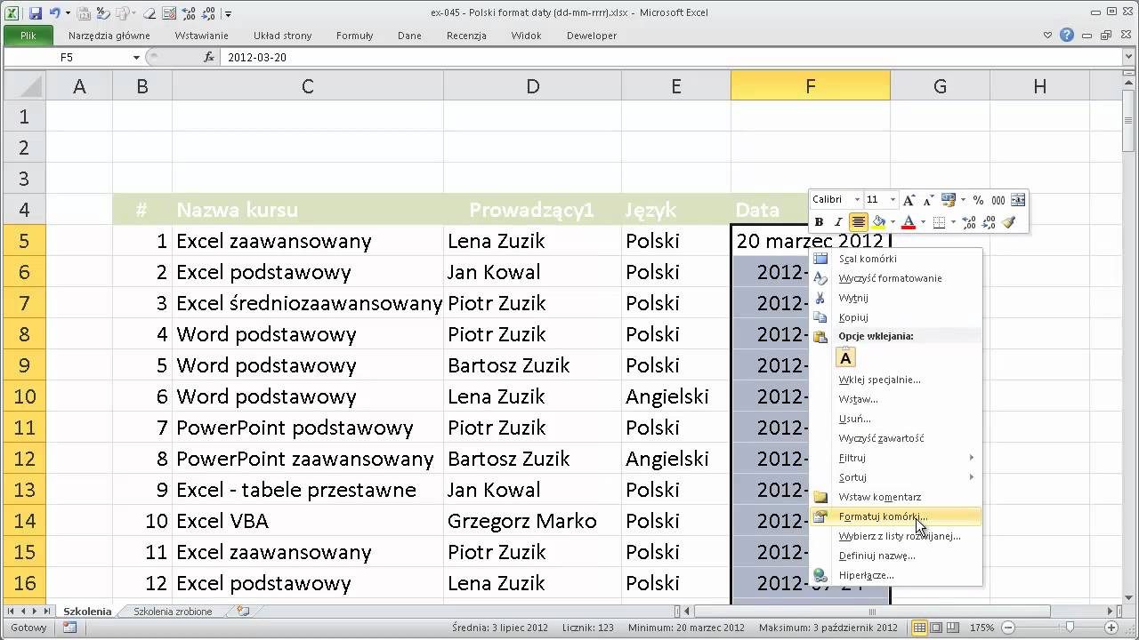Click the percent style icon in mini toolbar
1139x640 pixels.
(x=978, y=200)
